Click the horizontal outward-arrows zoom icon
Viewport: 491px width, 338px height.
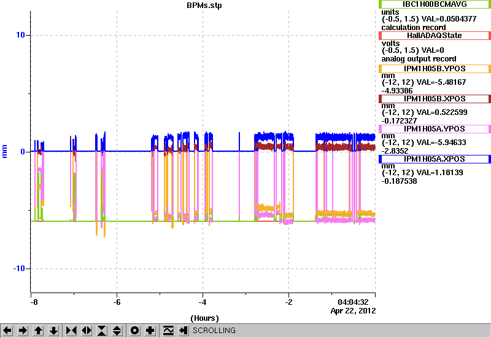(x=87, y=331)
